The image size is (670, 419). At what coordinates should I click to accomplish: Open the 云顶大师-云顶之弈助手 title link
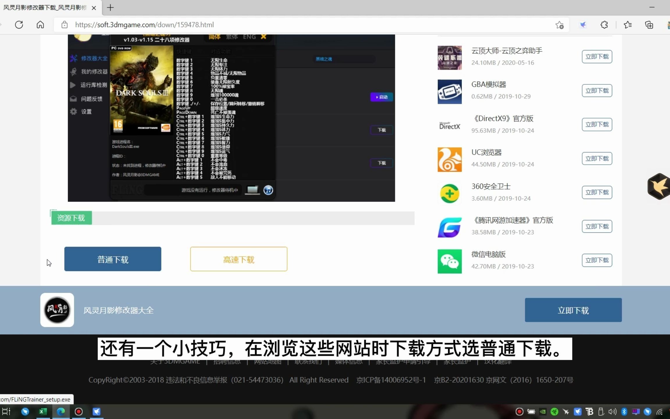tap(507, 51)
